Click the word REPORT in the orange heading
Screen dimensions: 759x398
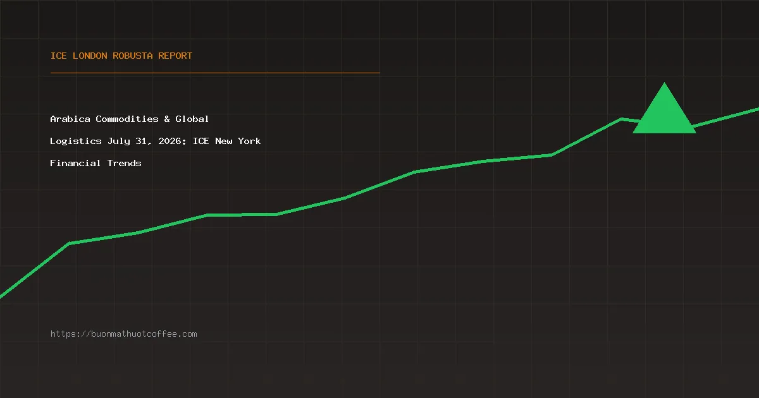click(x=175, y=56)
